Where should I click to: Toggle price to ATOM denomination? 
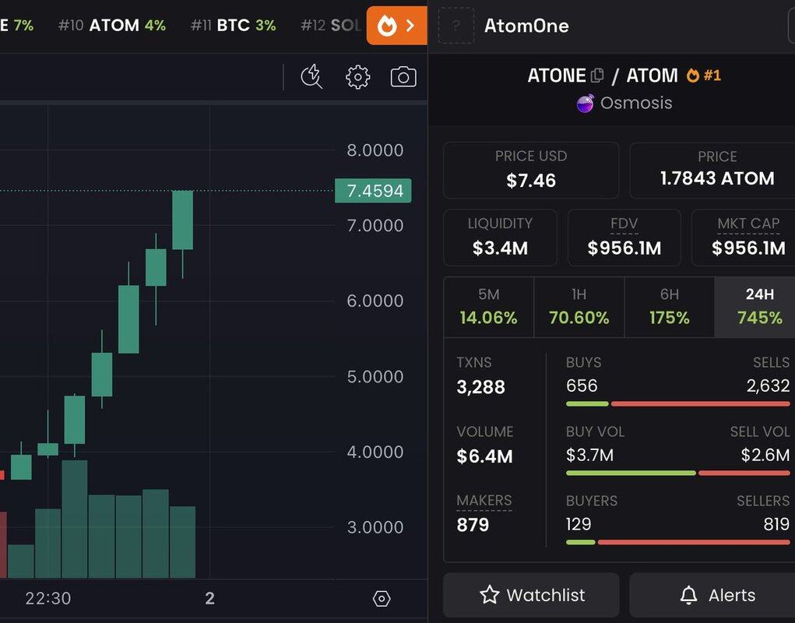pyautogui.click(x=715, y=169)
